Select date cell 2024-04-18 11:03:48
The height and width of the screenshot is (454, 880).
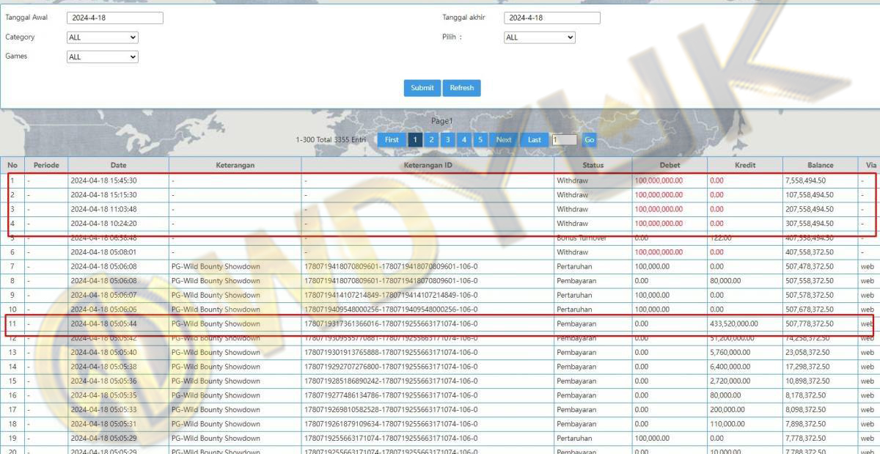click(103, 209)
